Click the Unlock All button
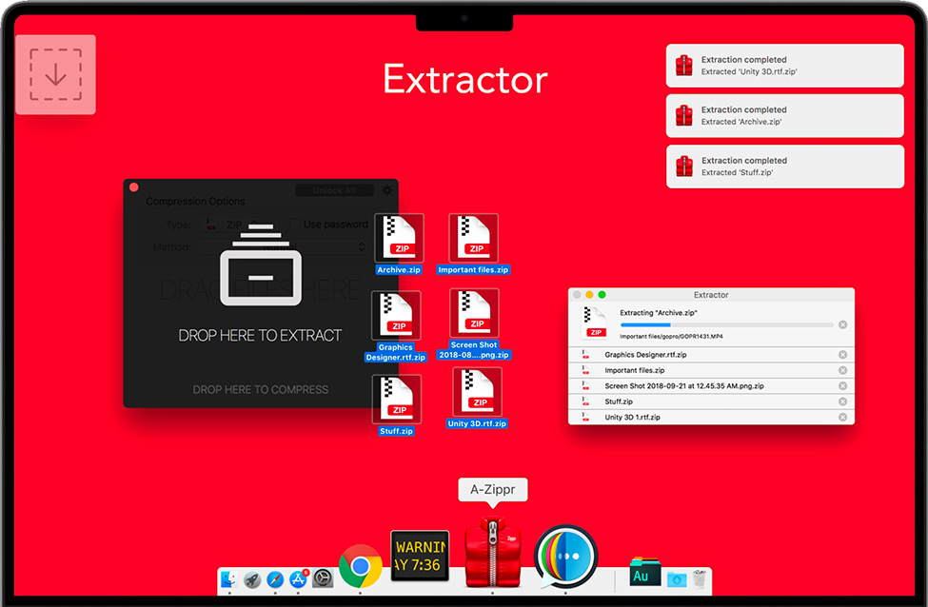Image resolution: width=928 pixels, height=607 pixels. (x=334, y=190)
